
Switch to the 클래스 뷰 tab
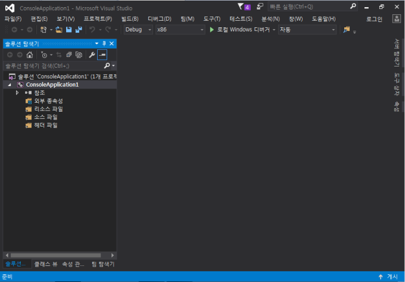pos(46,264)
